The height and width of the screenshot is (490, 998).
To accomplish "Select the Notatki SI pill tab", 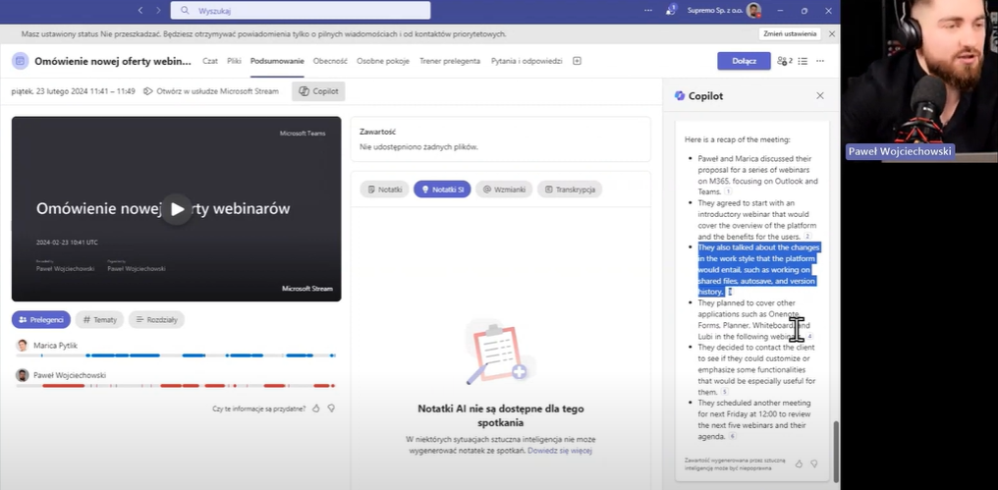I will point(442,189).
